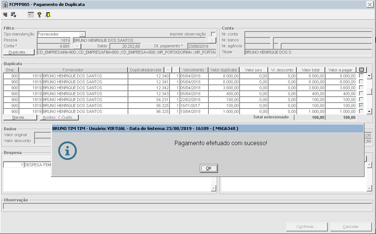Click the overlapping squares toolbar icon
Screen dimensions: 376x234
click(13, 15)
